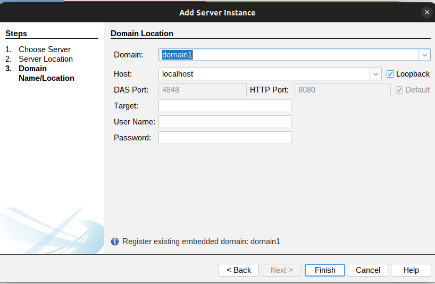435x284 pixels.
Task: Click the Server Location step
Action: [46, 59]
